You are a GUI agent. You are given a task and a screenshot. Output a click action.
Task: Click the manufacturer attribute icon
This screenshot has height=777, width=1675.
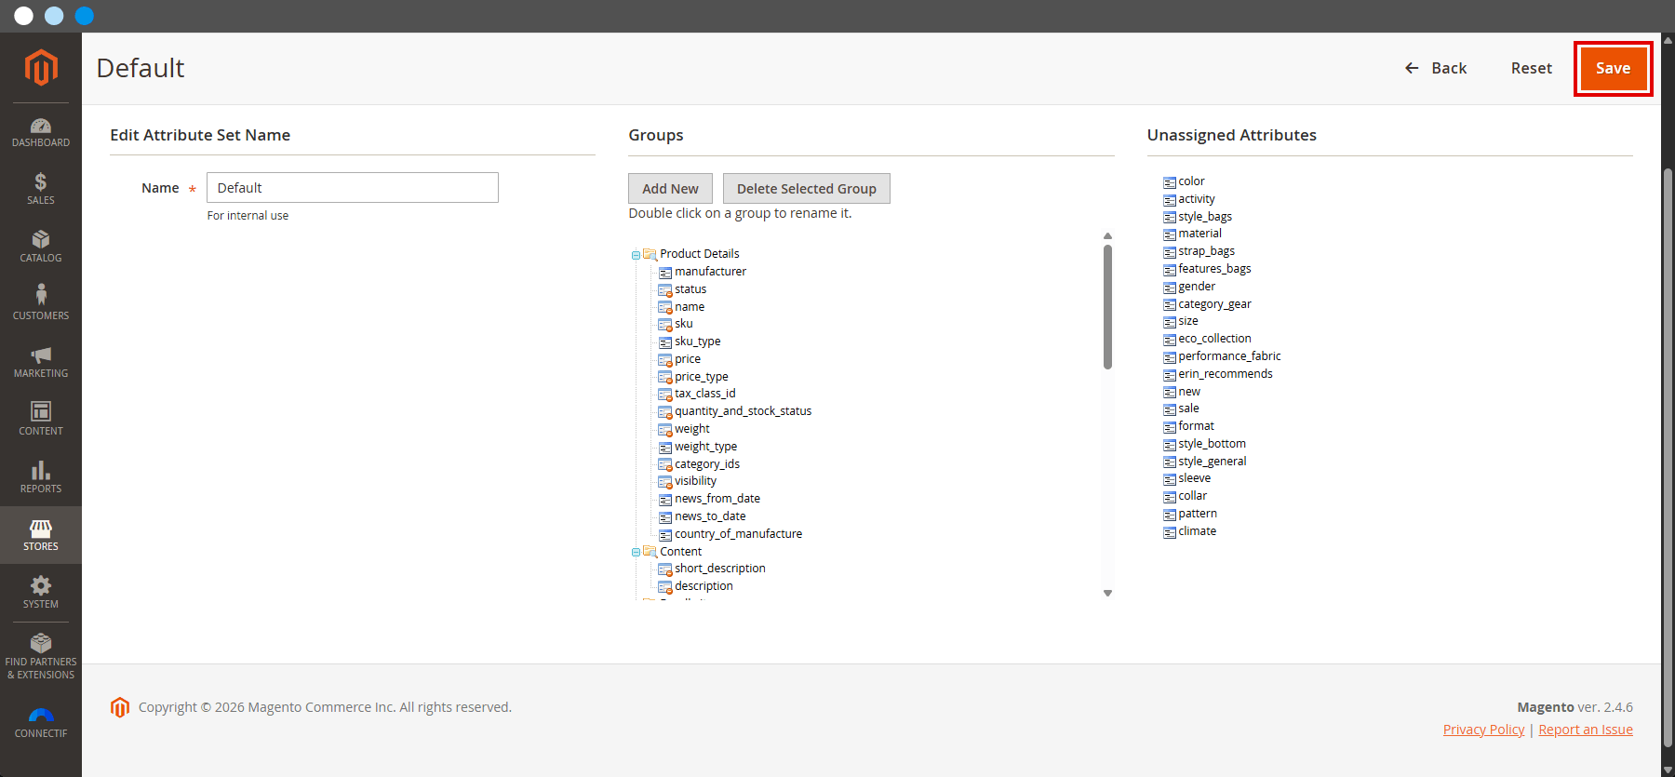(665, 273)
